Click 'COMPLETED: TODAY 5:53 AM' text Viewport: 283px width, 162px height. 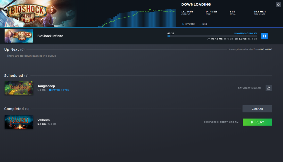click(x=221, y=122)
